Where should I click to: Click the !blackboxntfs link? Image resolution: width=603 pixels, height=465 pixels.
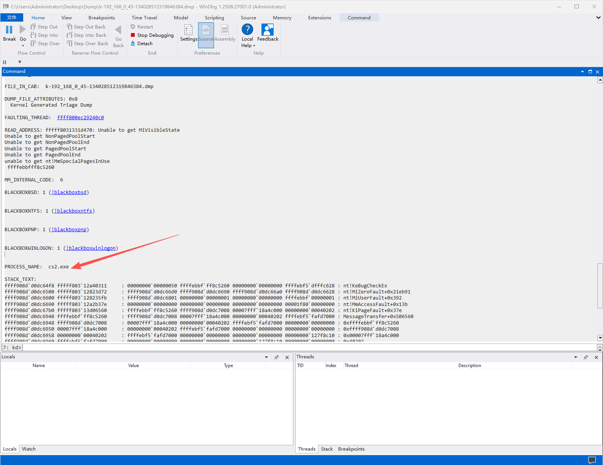pyautogui.click(x=73, y=211)
